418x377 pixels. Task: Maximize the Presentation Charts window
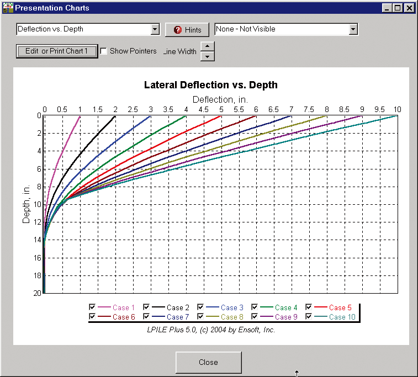pyautogui.click(x=398, y=8)
